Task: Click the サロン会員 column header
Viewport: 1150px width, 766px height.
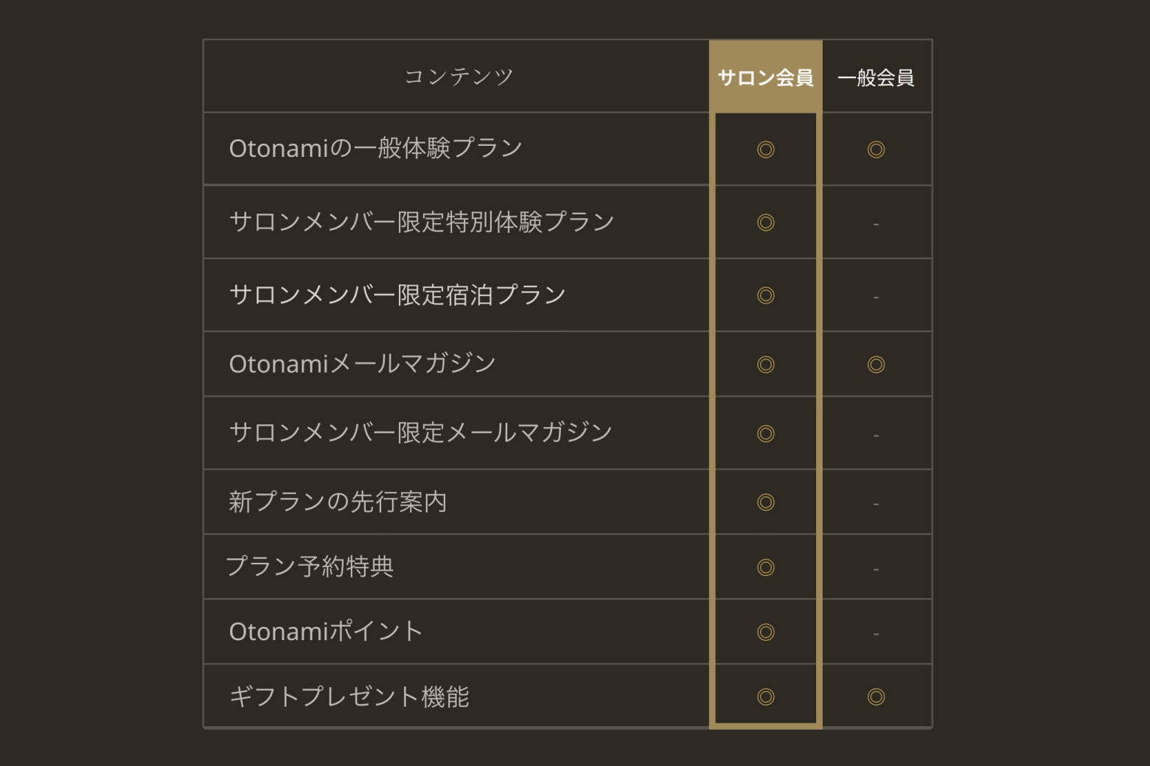Action: [x=765, y=77]
